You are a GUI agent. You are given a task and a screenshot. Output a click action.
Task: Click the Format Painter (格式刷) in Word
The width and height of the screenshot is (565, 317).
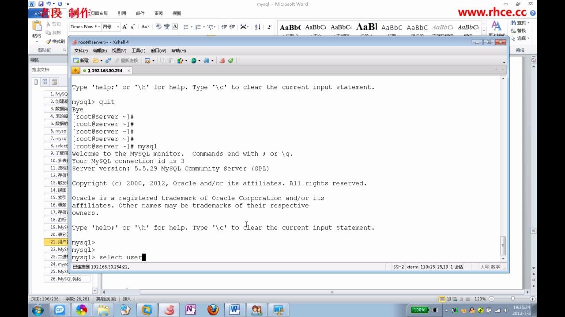pyautogui.click(x=55, y=42)
